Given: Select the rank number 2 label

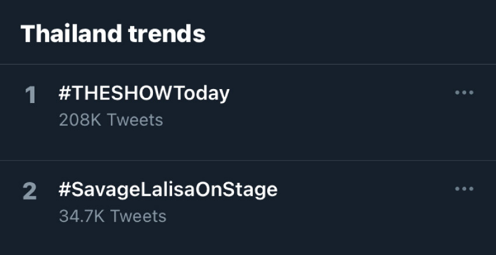Looking at the screenshot, I should pos(29,192).
